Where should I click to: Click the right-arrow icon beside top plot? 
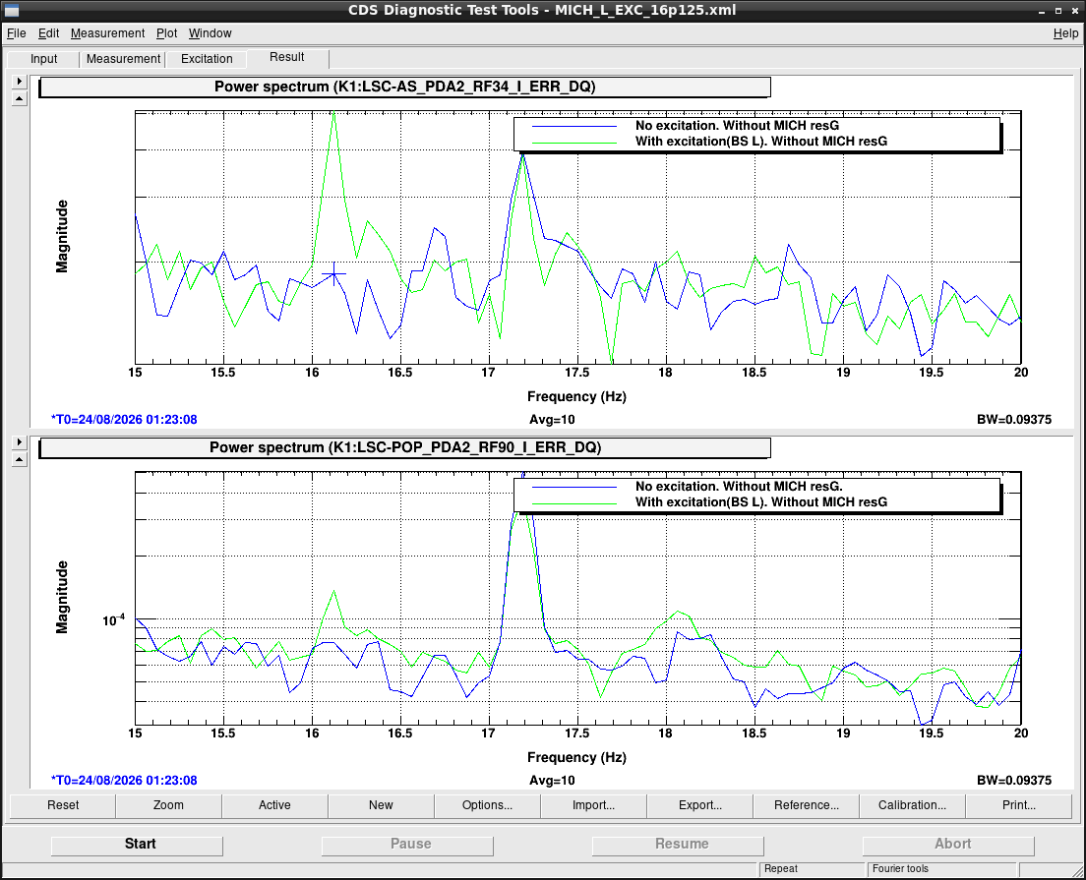point(20,81)
